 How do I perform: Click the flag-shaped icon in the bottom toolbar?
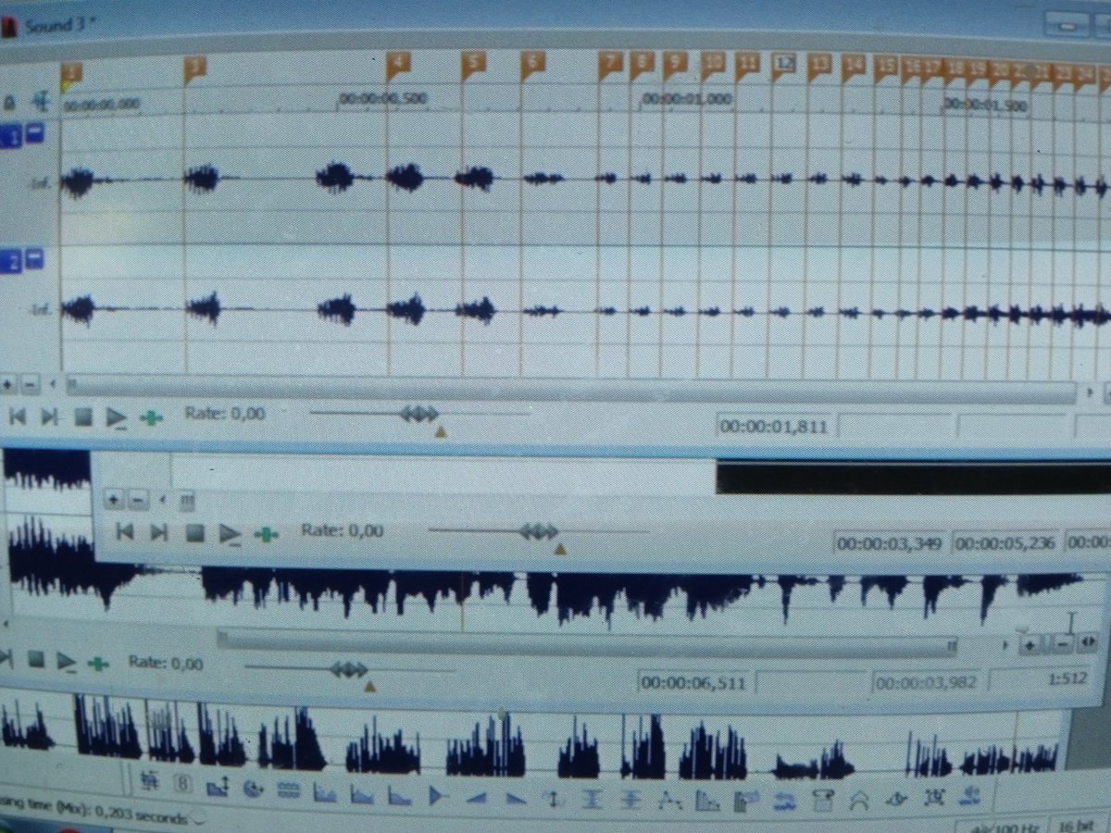[745, 799]
